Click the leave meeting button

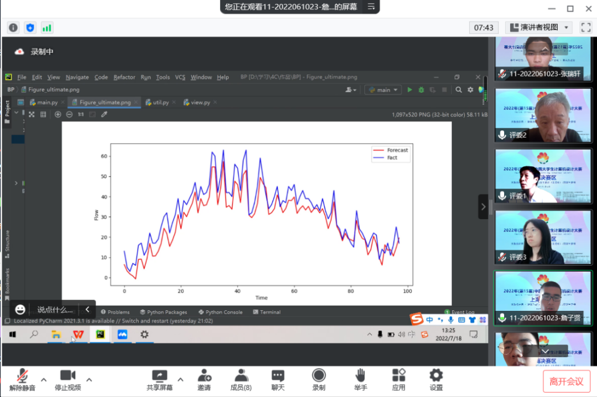coord(566,381)
